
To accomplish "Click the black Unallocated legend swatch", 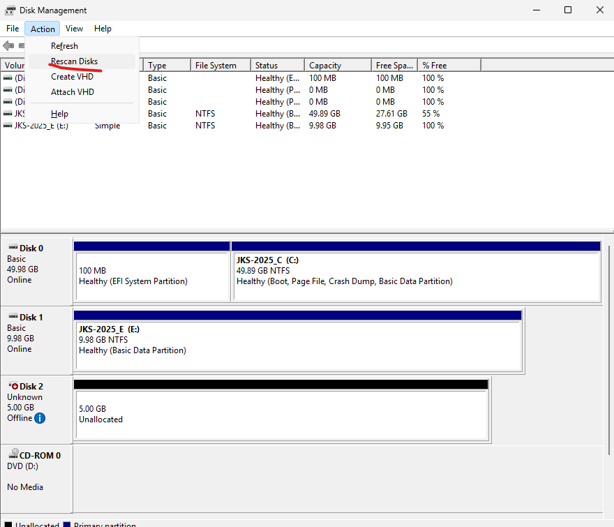I will 8,524.
